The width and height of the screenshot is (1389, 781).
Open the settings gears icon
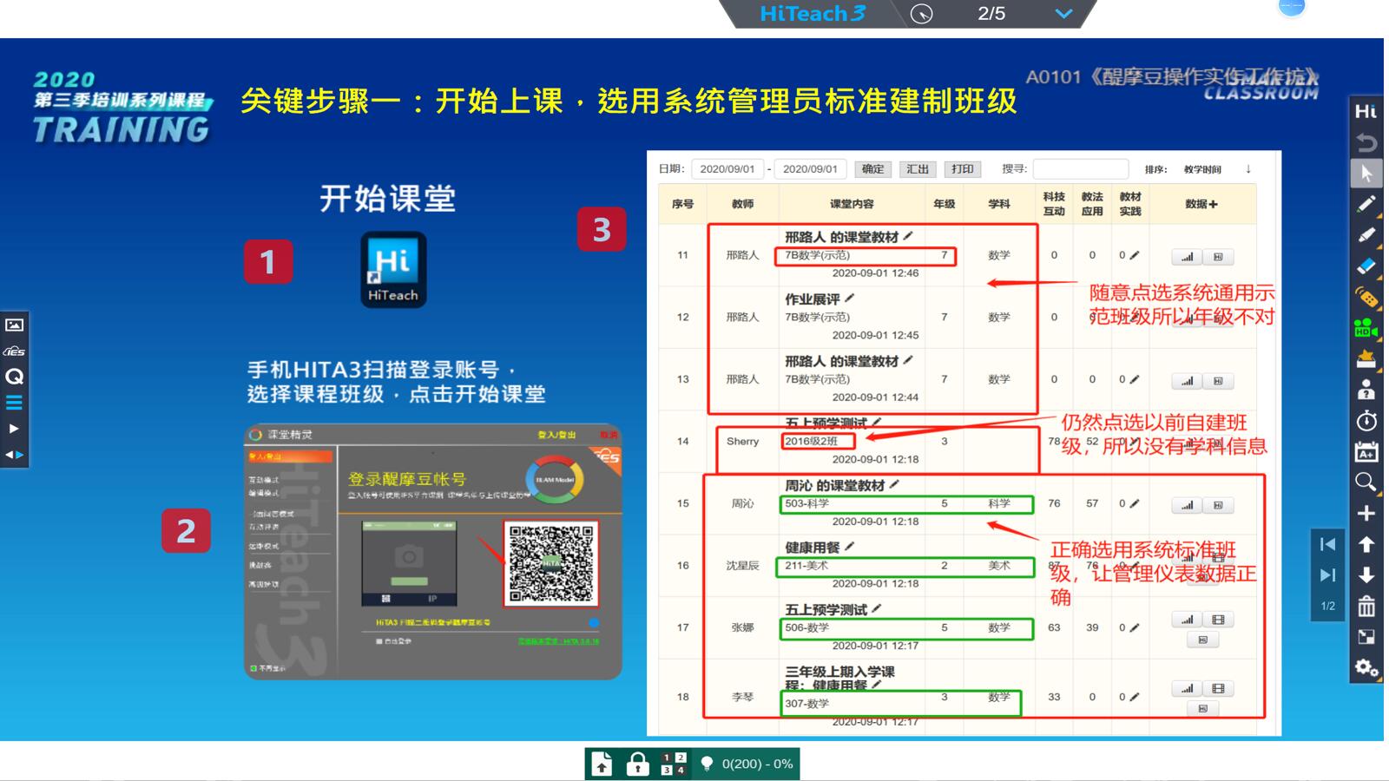pyautogui.click(x=1366, y=667)
